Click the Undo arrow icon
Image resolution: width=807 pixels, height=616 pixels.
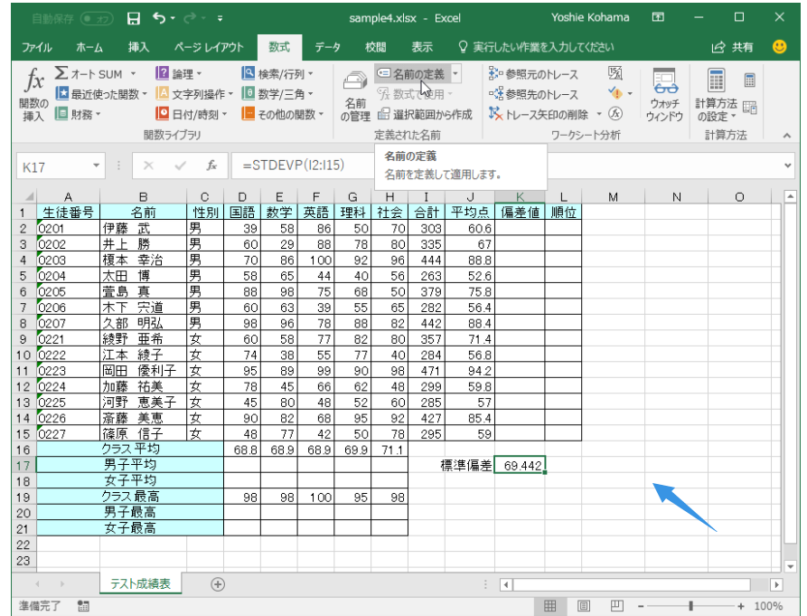[158, 18]
